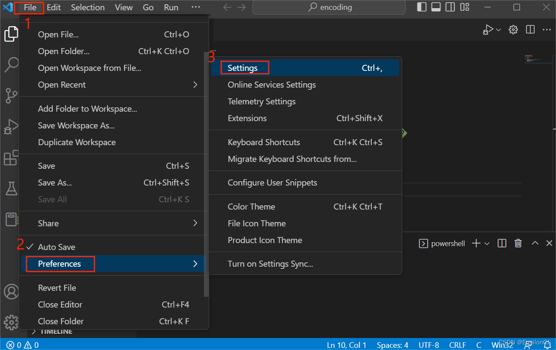Split the terminal
Image resolution: width=556 pixels, height=350 pixels.
pos(502,243)
